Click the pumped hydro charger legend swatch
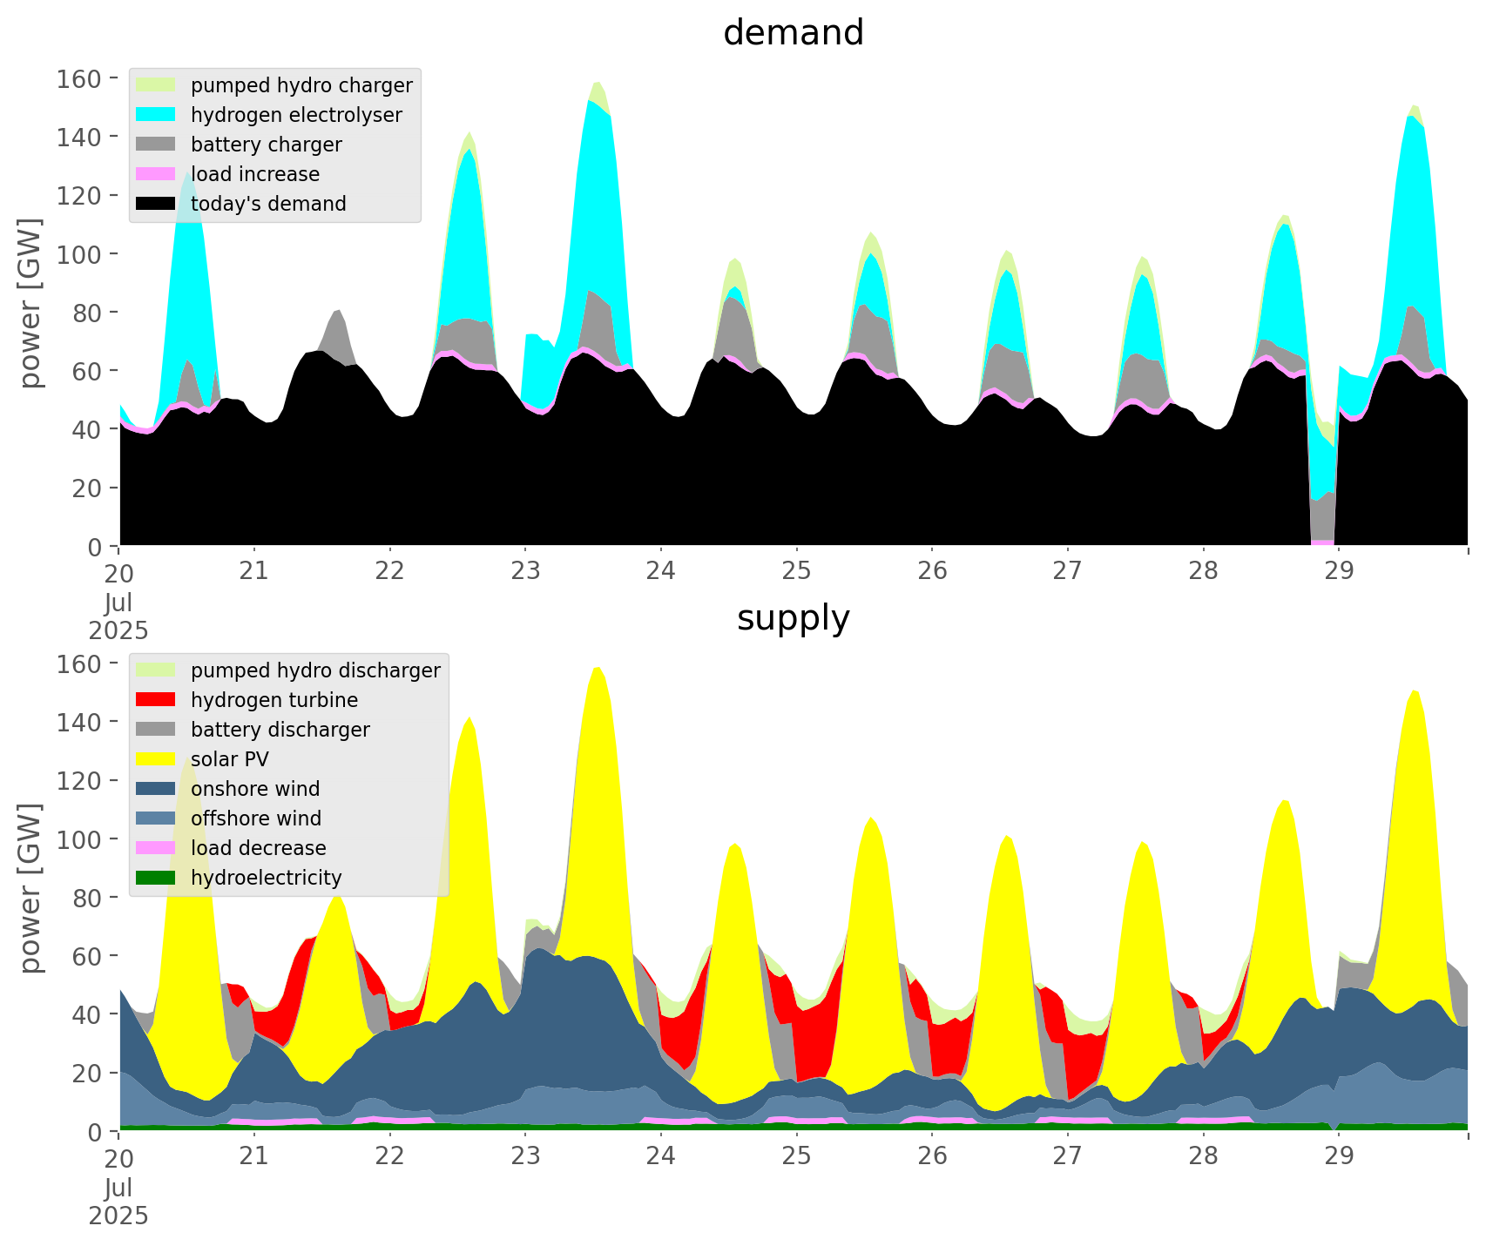The image size is (1486, 1246). [156, 85]
